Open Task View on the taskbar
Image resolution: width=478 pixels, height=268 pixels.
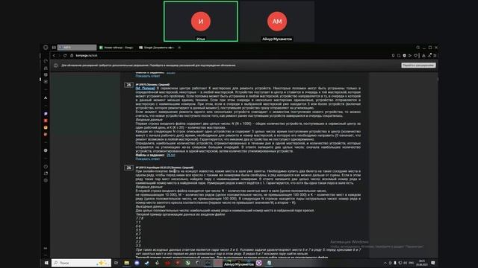coord(117,263)
